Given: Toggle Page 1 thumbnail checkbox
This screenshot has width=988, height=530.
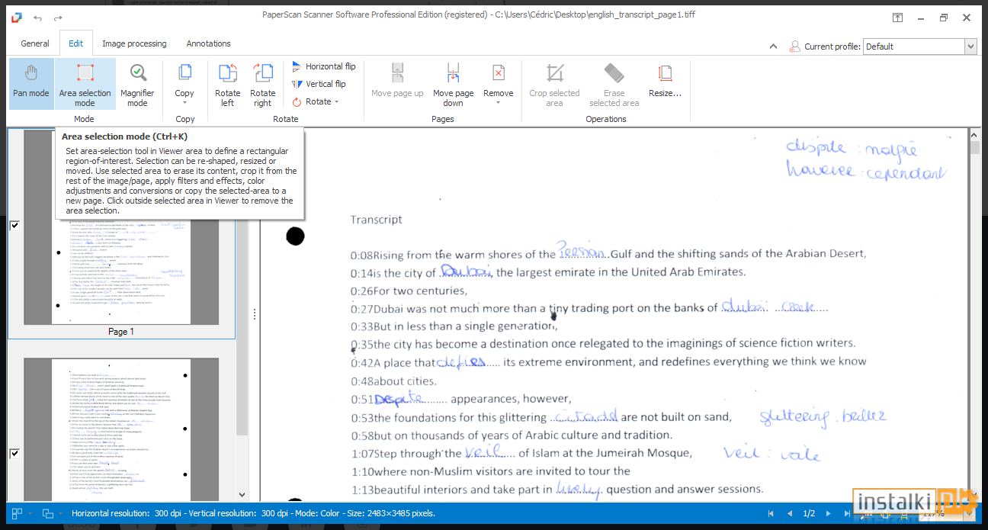Looking at the screenshot, I should coord(14,226).
